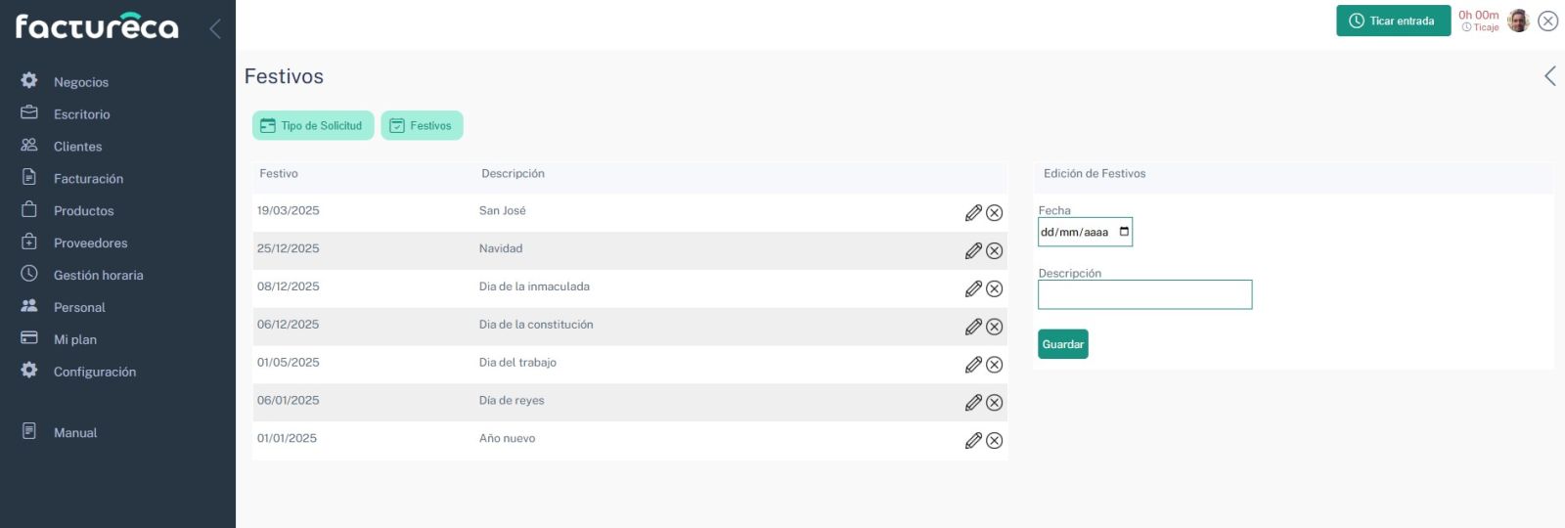Viewport: 1565px width, 528px height.
Task: Edit the Dia de la inmaculada entry
Action: coord(973,289)
